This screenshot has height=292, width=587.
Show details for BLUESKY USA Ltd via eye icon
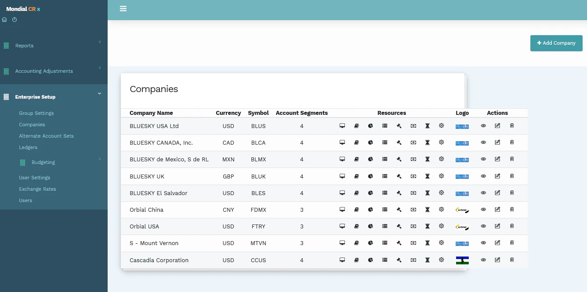click(x=483, y=126)
